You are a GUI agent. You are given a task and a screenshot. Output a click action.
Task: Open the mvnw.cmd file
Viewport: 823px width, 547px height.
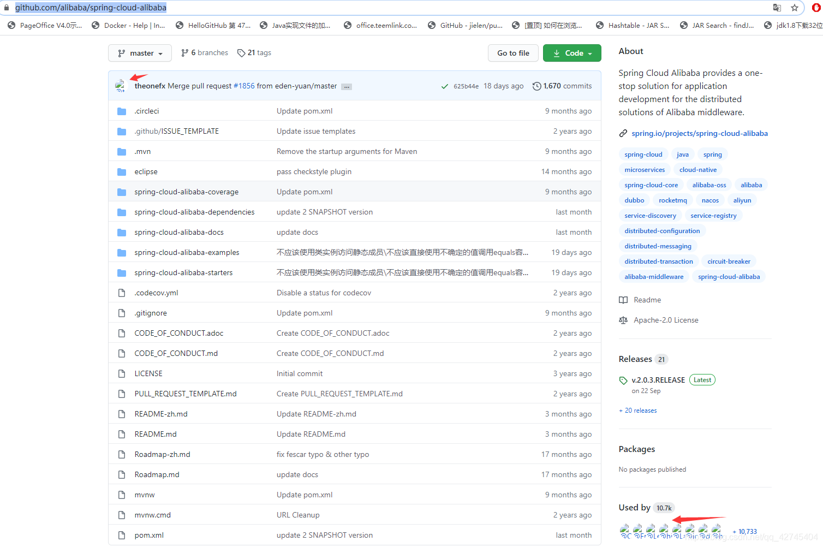click(x=153, y=515)
